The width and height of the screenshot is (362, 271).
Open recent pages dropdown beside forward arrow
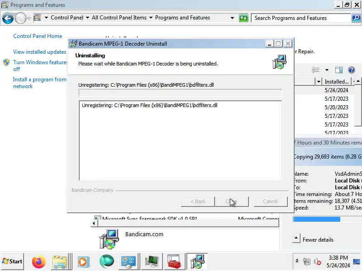click(x=29, y=18)
